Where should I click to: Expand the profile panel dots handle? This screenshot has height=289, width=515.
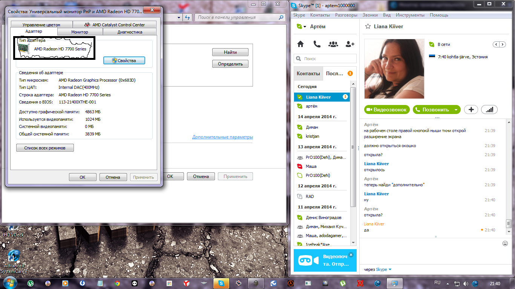point(437,118)
